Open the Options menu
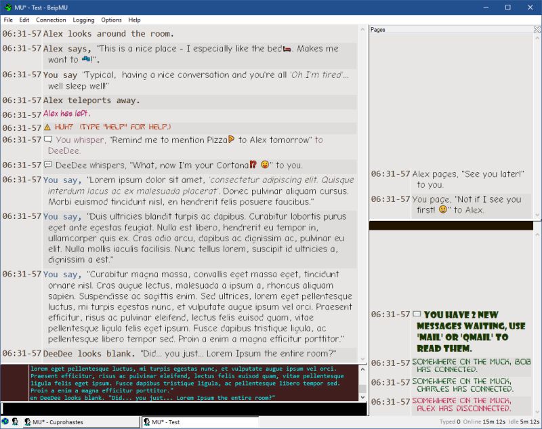The width and height of the screenshot is (542, 429). tap(111, 20)
